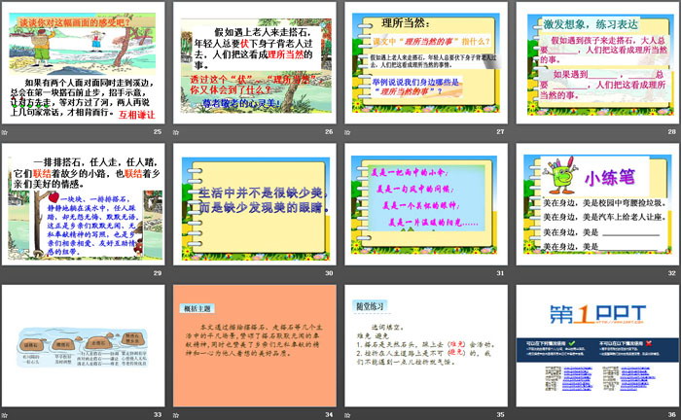Select slide 28 thumbnail 激发想象，练习表达
Image resolution: width=681 pixels, height=420 pixels.
pos(597,63)
